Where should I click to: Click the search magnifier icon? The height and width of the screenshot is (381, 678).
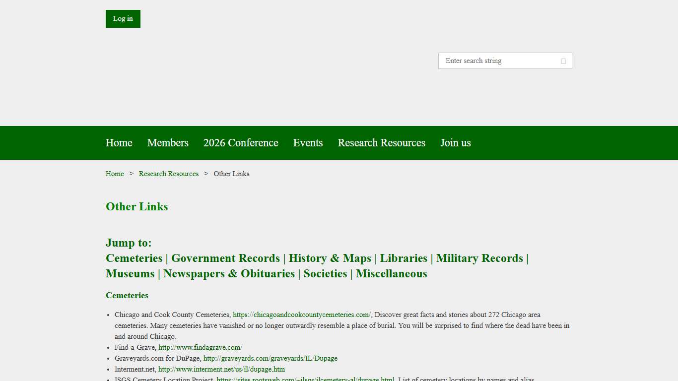click(x=563, y=61)
